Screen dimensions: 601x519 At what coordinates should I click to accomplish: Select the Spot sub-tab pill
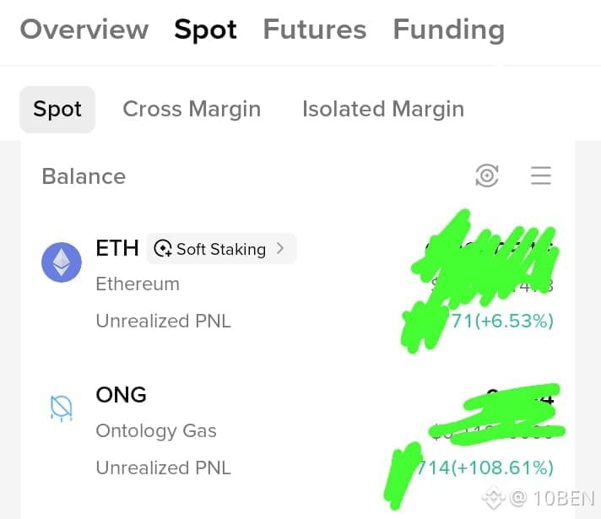(x=57, y=109)
